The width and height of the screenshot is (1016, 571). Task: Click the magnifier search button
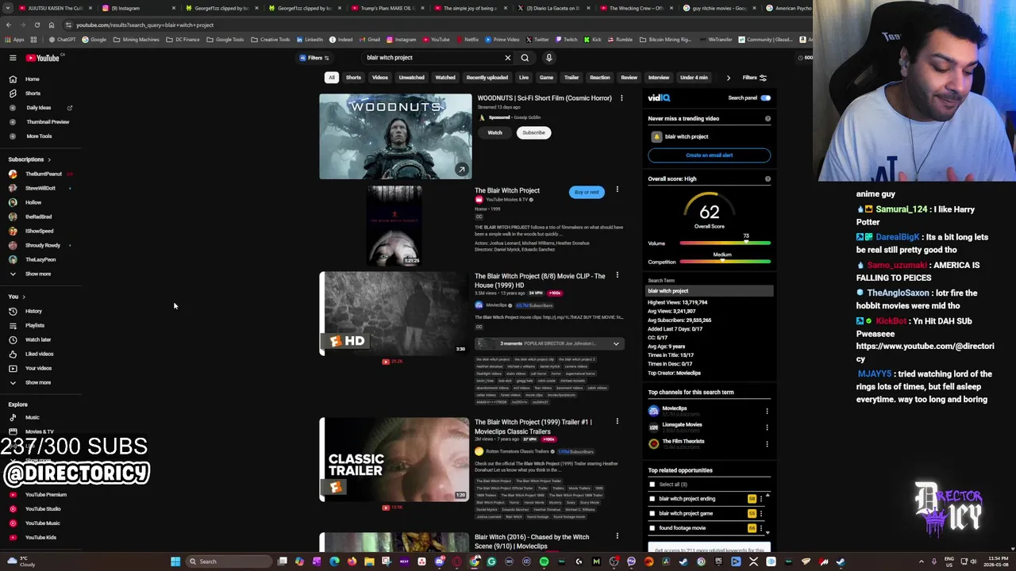(x=525, y=58)
